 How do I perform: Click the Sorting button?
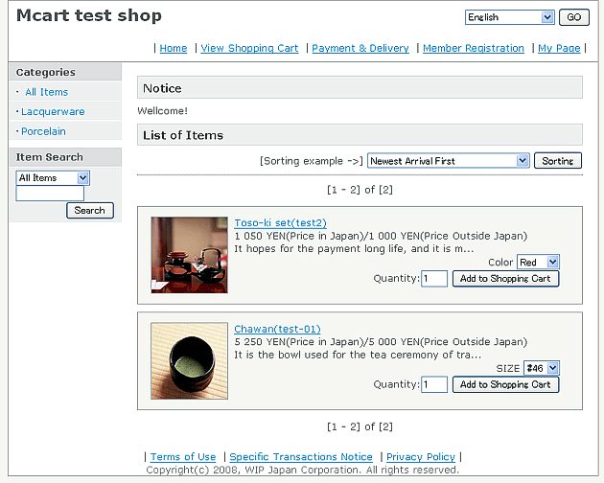tap(557, 161)
